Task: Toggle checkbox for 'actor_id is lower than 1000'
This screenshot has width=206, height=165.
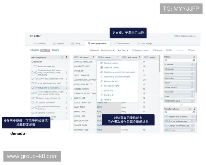Action: pos(33,83)
